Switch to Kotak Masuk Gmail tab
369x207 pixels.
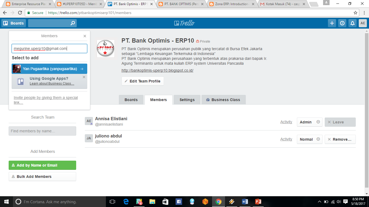click(x=283, y=4)
